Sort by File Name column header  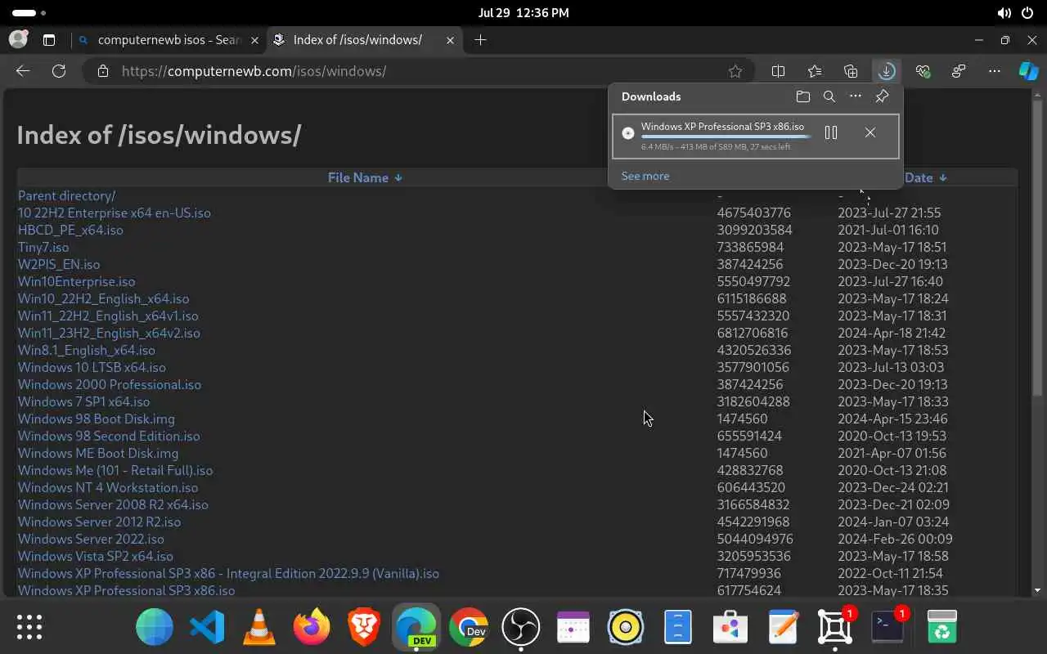point(365,177)
